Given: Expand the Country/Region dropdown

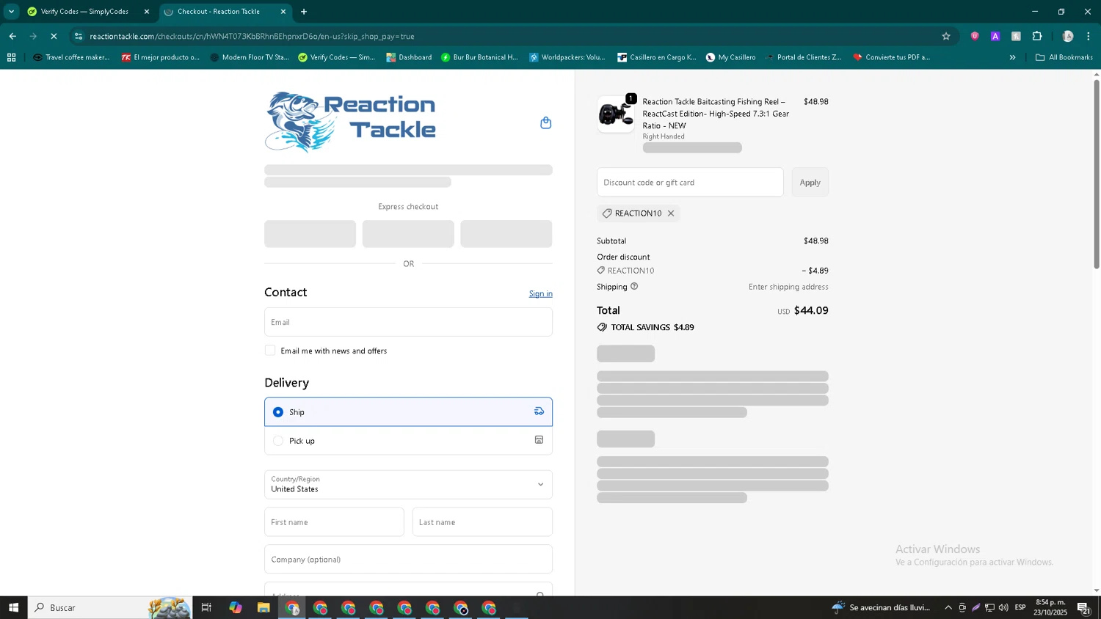Looking at the screenshot, I should click(408, 485).
